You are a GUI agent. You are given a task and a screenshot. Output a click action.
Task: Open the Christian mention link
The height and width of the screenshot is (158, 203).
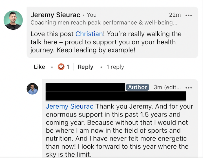click(x=89, y=34)
